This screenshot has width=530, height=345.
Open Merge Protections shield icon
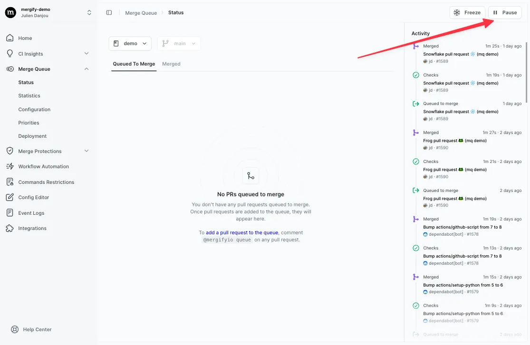tap(10, 151)
